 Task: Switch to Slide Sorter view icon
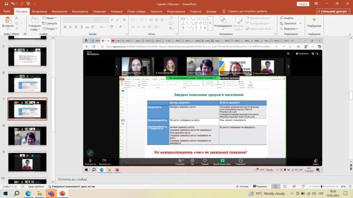click(x=286, y=186)
